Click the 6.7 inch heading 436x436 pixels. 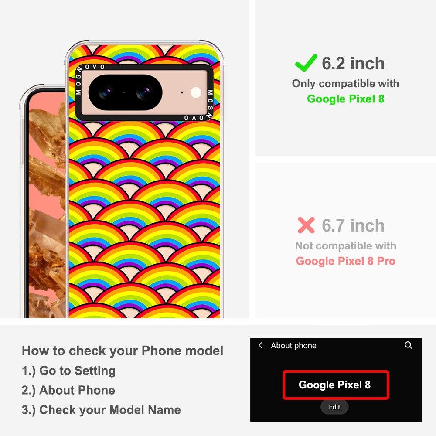click(x=353, y=225)
